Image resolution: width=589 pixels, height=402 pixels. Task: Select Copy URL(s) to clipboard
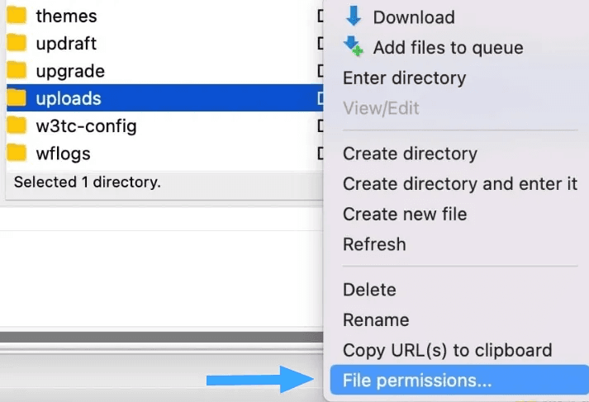[x=447, y=350]
